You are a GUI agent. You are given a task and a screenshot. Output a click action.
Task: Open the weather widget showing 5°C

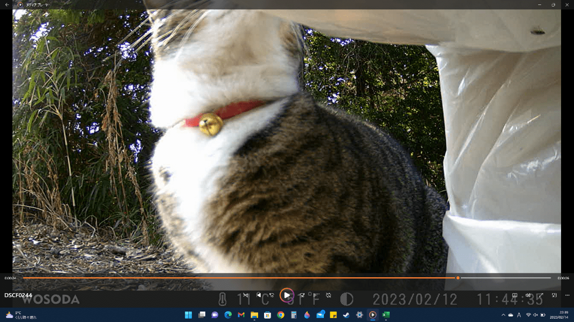pyautogui.click(x=21, y=315)
